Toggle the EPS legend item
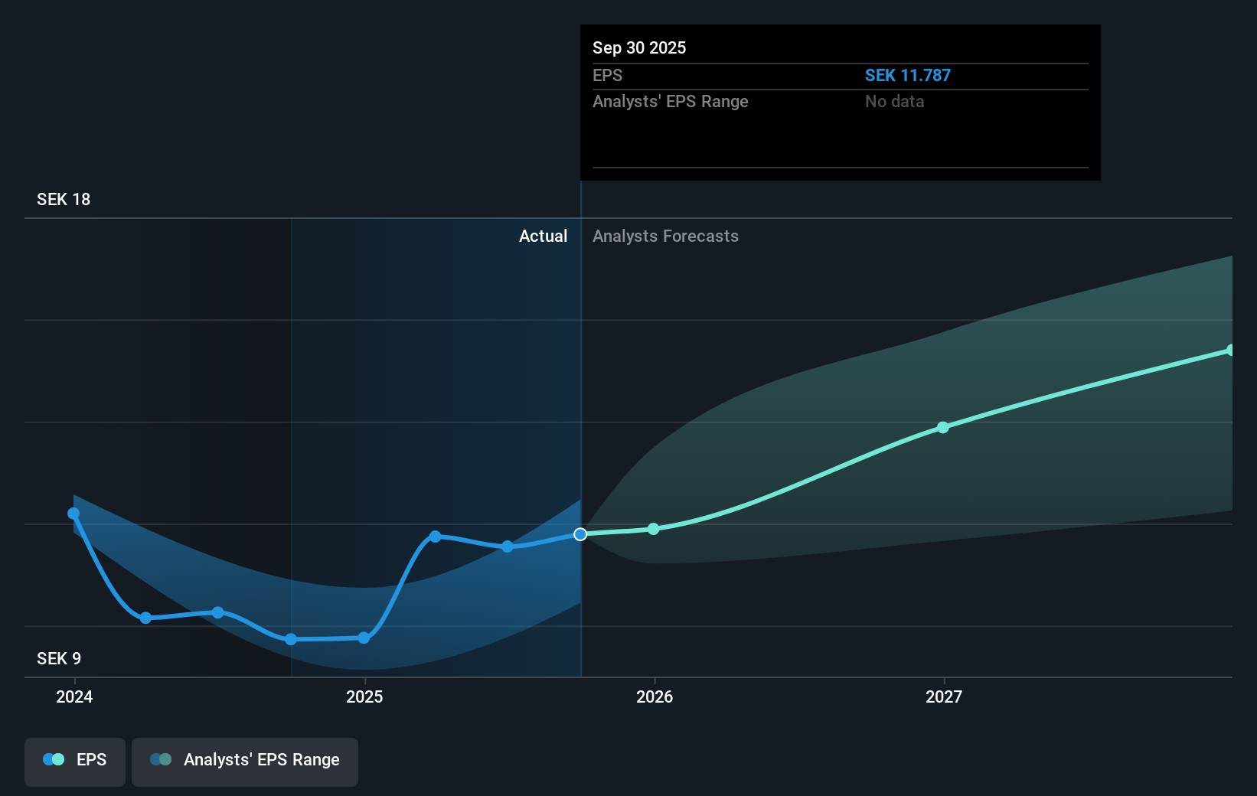The height and width of the screenshot is (796, 1257). 74,761
